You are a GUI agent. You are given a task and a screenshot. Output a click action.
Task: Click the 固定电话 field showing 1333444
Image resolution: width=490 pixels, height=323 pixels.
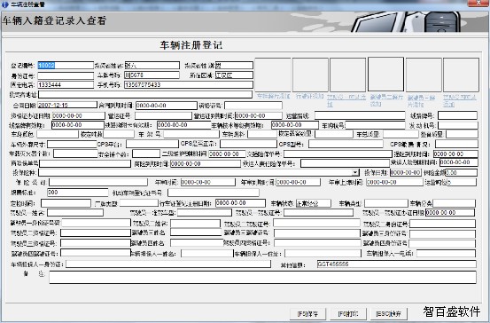pyautogui.click(x=66, y=85)
